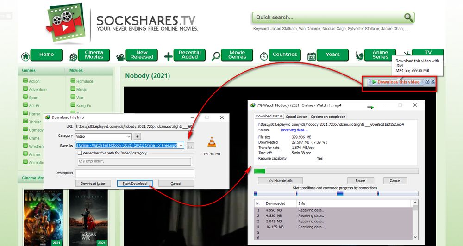
Task: Open the Recently Added menu button
Action: [189, 55]
